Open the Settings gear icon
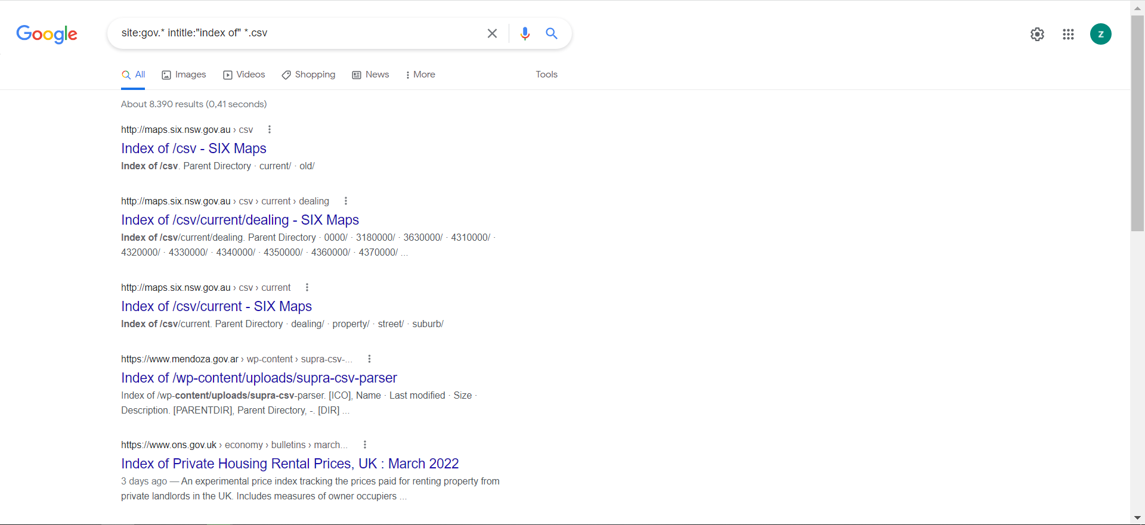 pyautogui.click(x=1037, y=34)
